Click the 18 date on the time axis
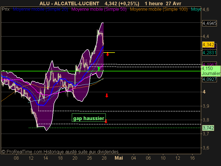Screen dimensions: 221x166 (60, 158)
